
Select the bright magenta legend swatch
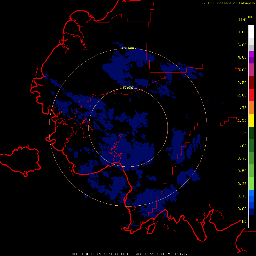(x=251, y=54)
